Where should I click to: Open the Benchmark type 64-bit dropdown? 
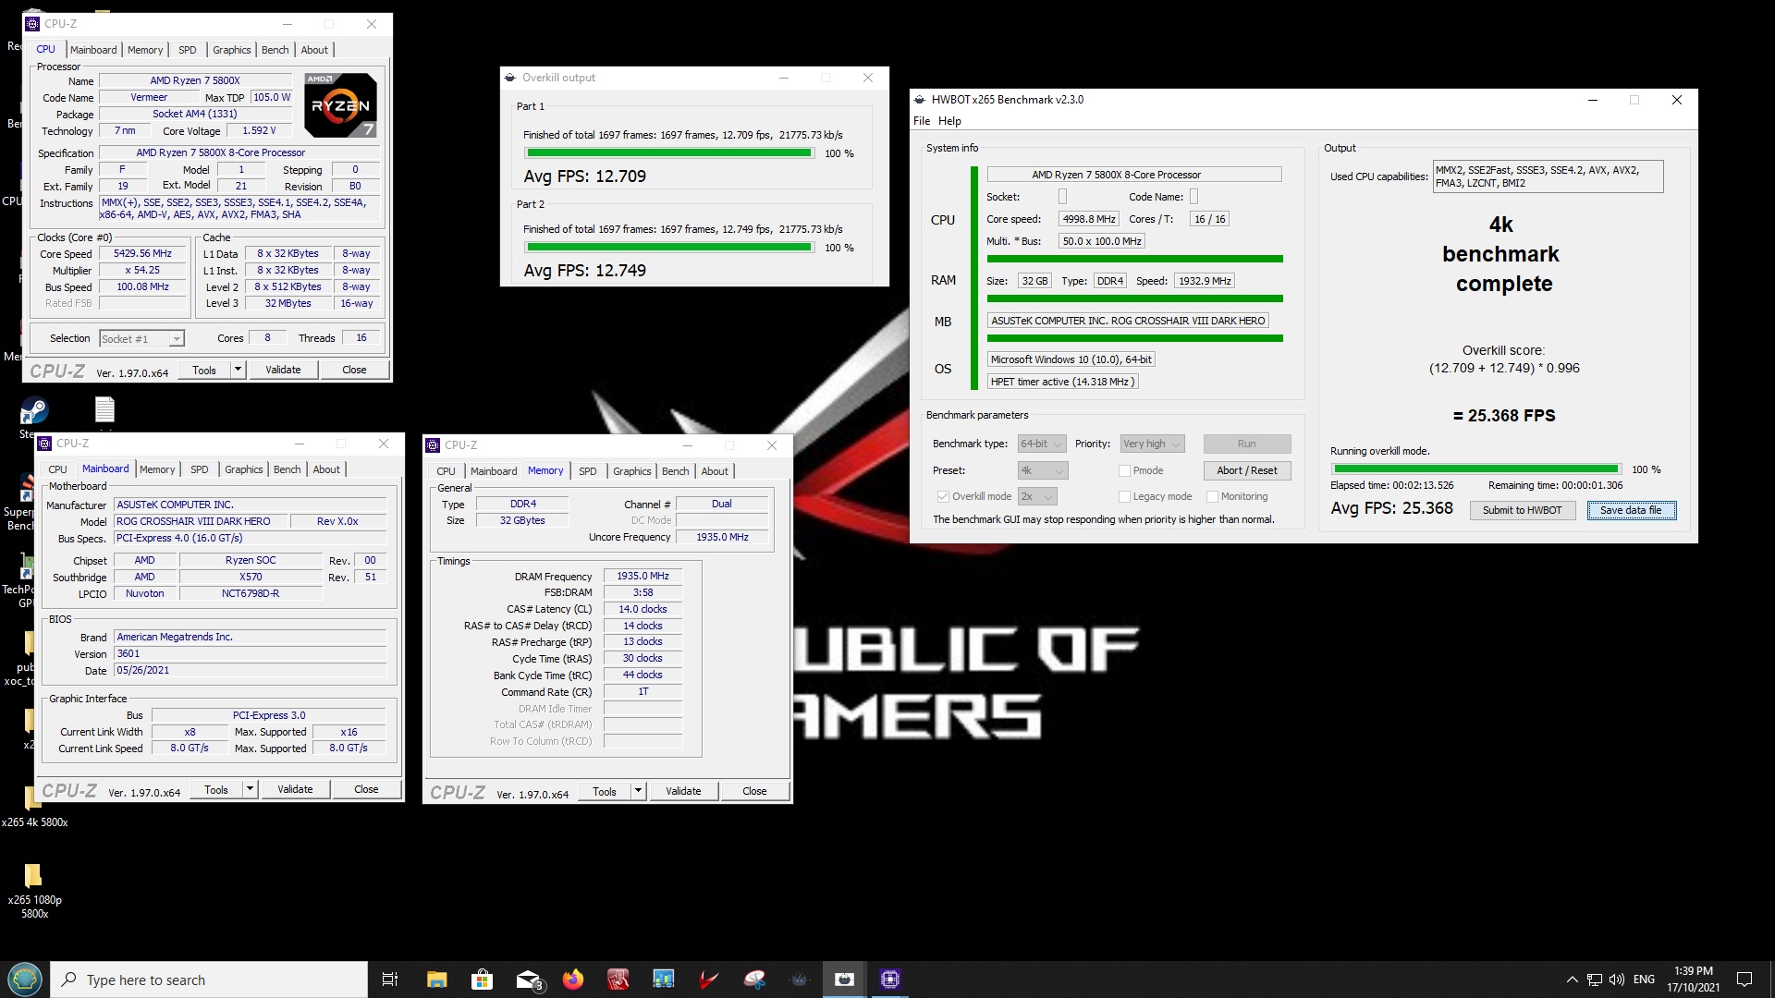coord(1042,444)
